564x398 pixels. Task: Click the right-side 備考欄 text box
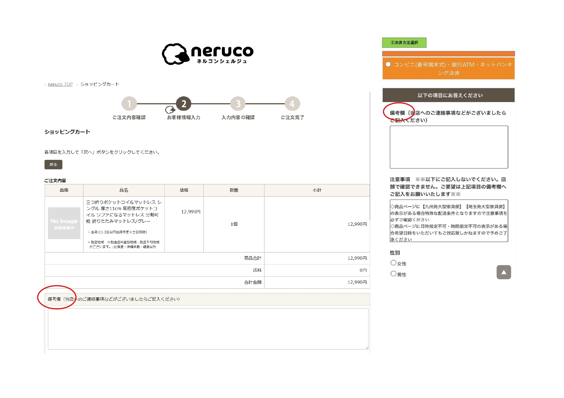(449, 147)
